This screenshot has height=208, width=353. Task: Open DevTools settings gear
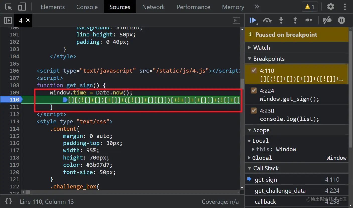330,7
